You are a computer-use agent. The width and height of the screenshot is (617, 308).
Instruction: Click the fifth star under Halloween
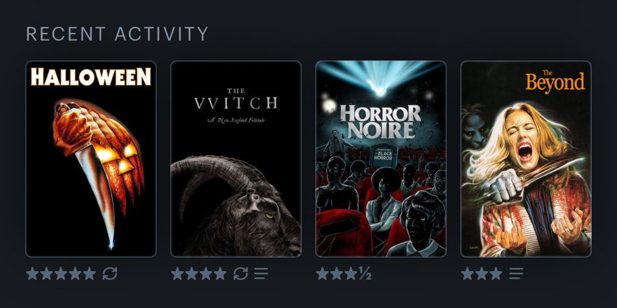tap(89, 274)
